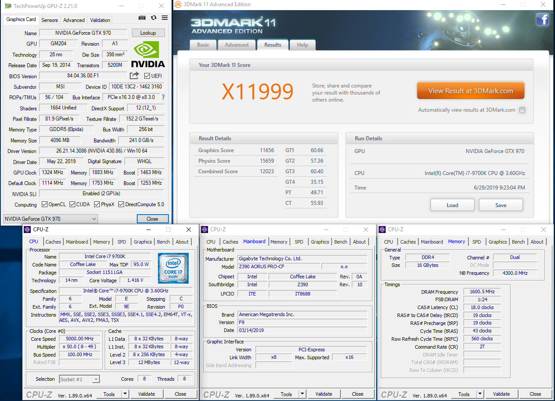Screen dimensions: 555x401
Task: Click the GT4 result 35.15
Action: point(316,182)
